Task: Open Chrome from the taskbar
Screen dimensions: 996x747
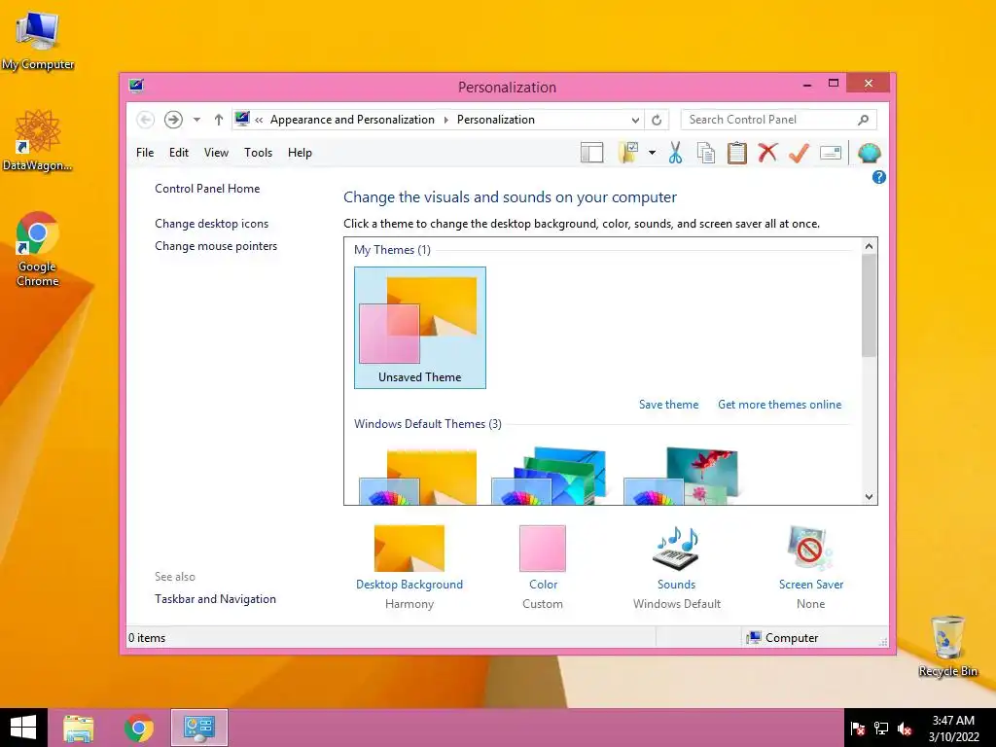Action: [x=138, y=728]
